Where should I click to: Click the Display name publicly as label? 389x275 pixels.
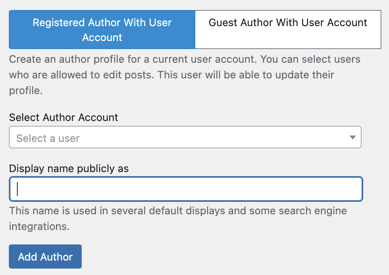(x=68, y=168)
